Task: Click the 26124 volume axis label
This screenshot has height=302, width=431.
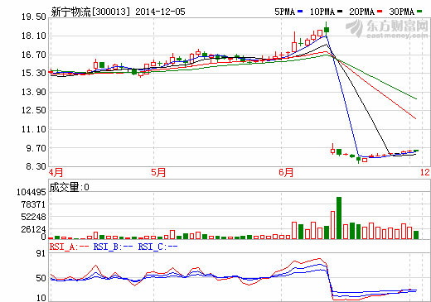Action: (33, 229)
